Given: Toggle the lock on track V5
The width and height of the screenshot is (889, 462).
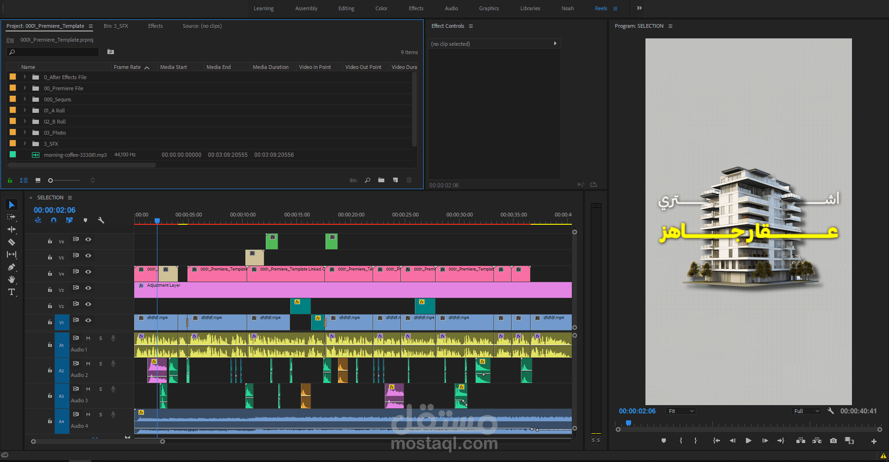Looking at the screenshot, I should point(50,257).
